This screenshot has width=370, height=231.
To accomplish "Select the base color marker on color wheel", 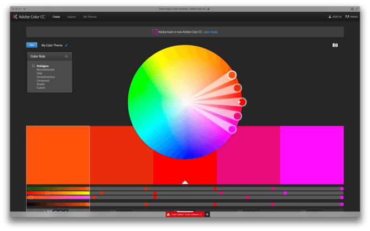I will 242,102.
